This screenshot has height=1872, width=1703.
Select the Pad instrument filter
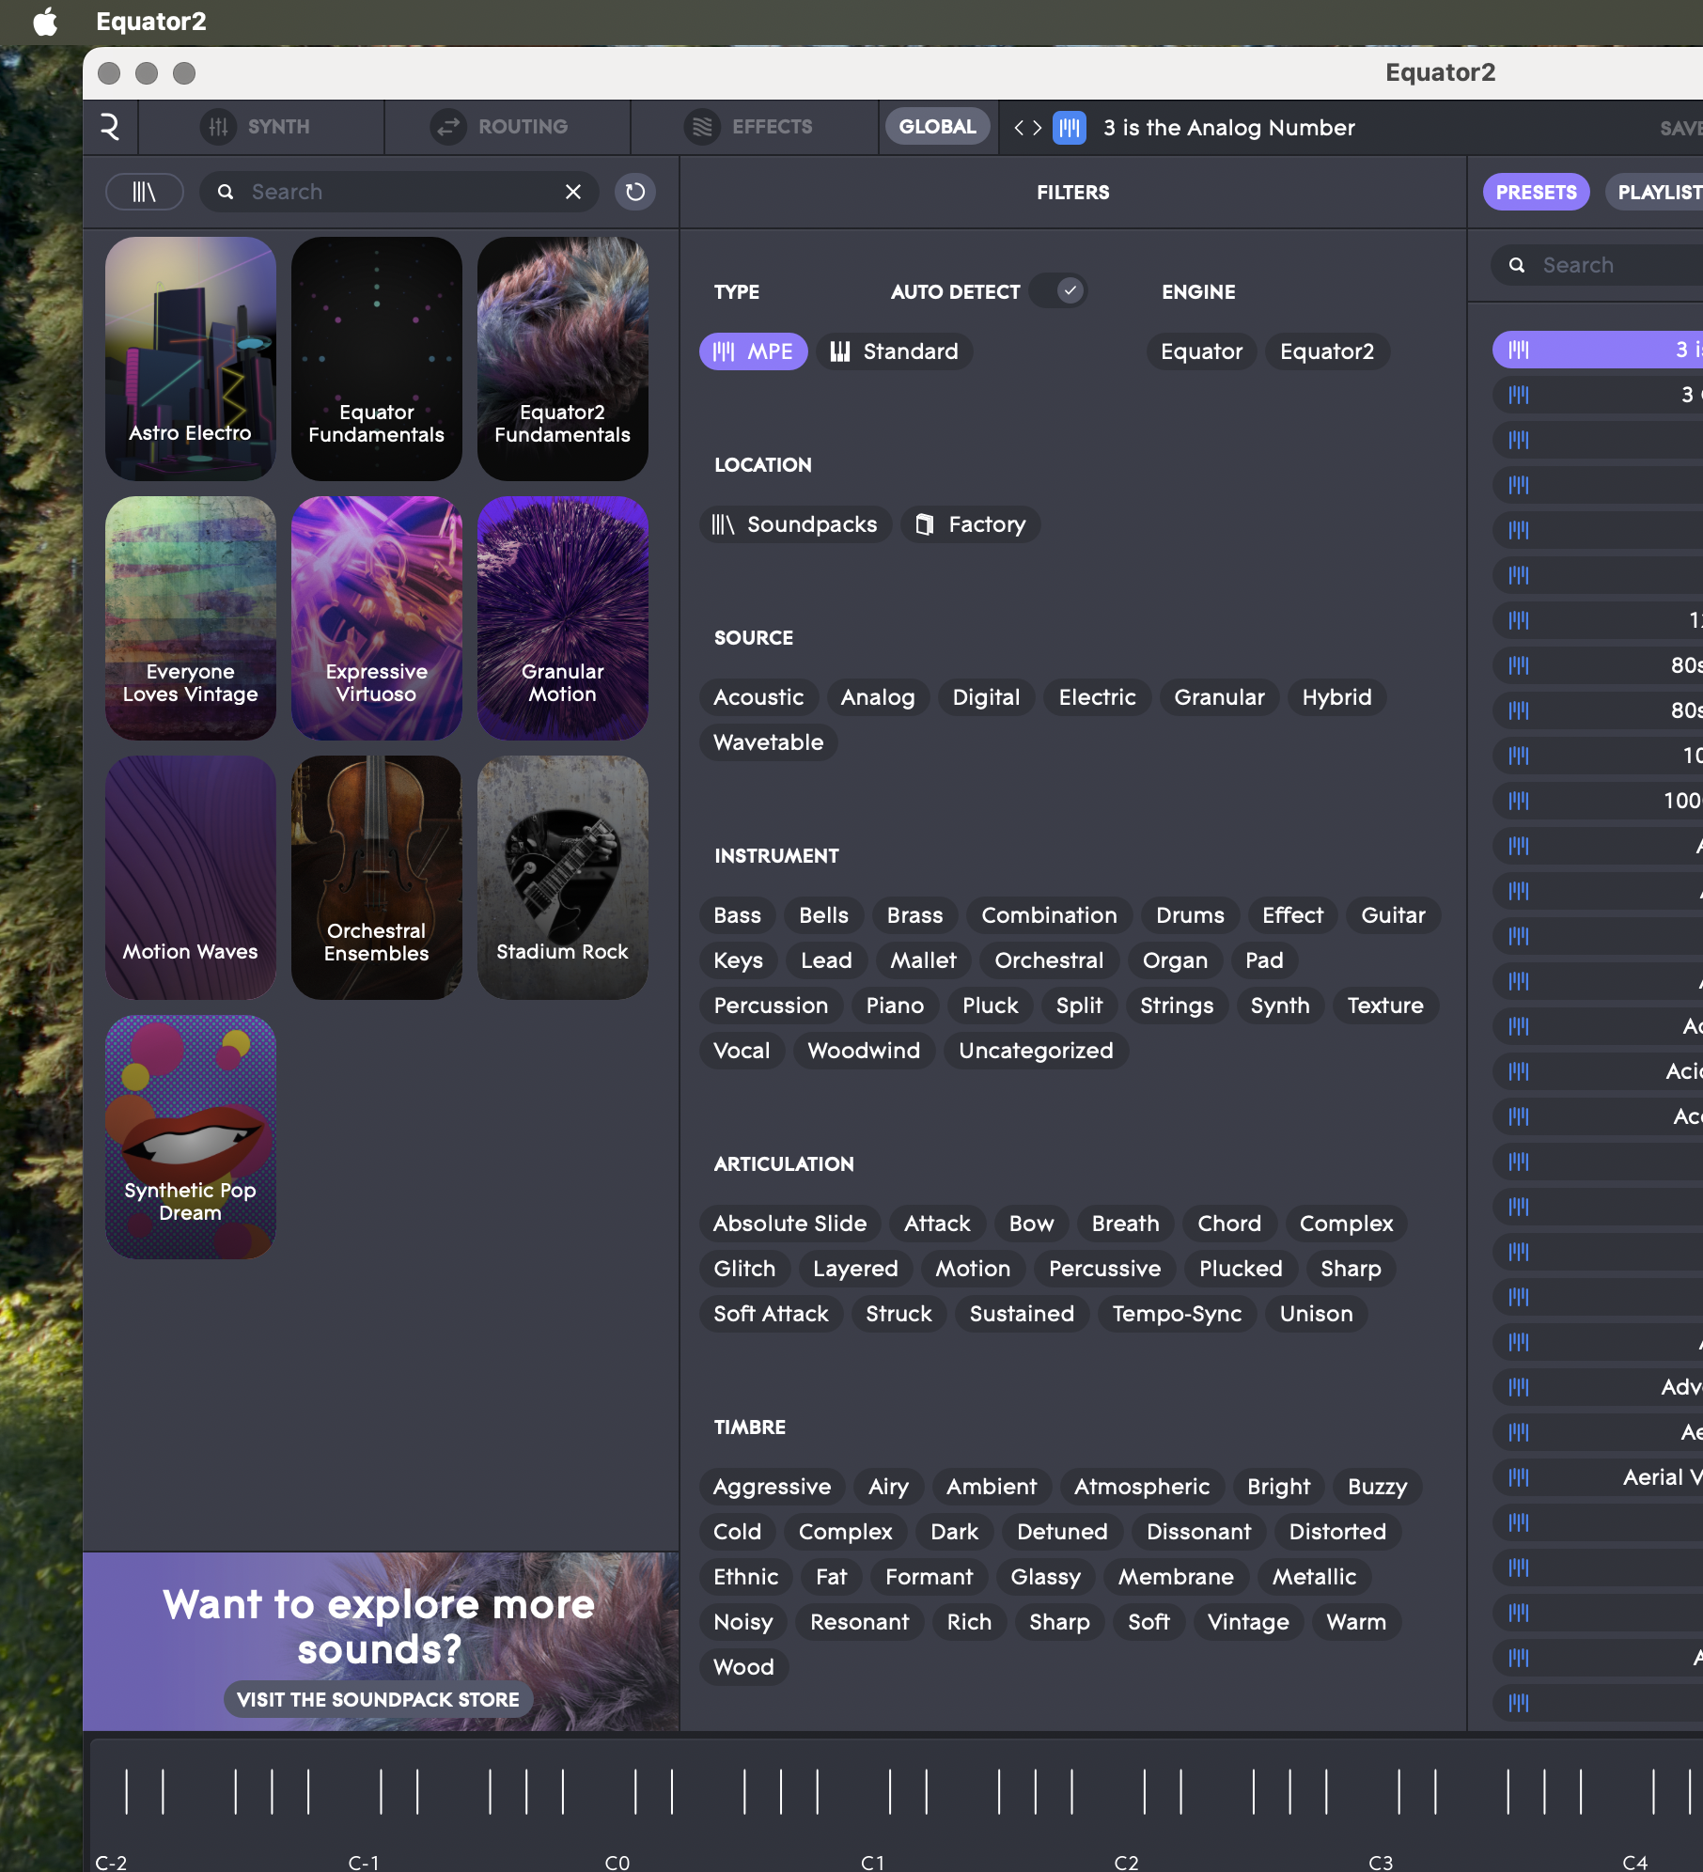pyautogui.click(x=1264, y=960)
